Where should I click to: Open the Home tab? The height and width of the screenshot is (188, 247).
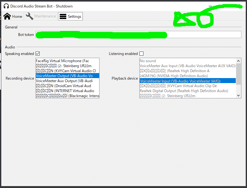pyautogui.click(x=13, y=16)
